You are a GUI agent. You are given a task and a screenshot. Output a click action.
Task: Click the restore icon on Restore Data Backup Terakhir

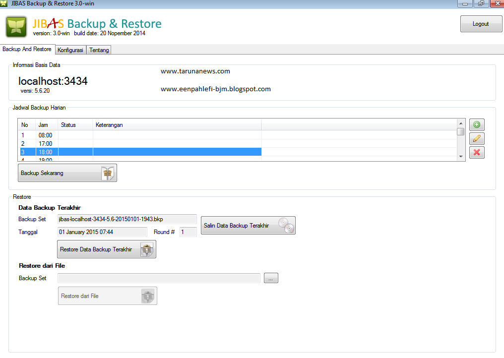point(147,249)
